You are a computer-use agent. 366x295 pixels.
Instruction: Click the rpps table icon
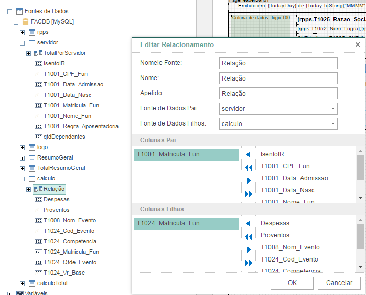click(x=32, y=32)
